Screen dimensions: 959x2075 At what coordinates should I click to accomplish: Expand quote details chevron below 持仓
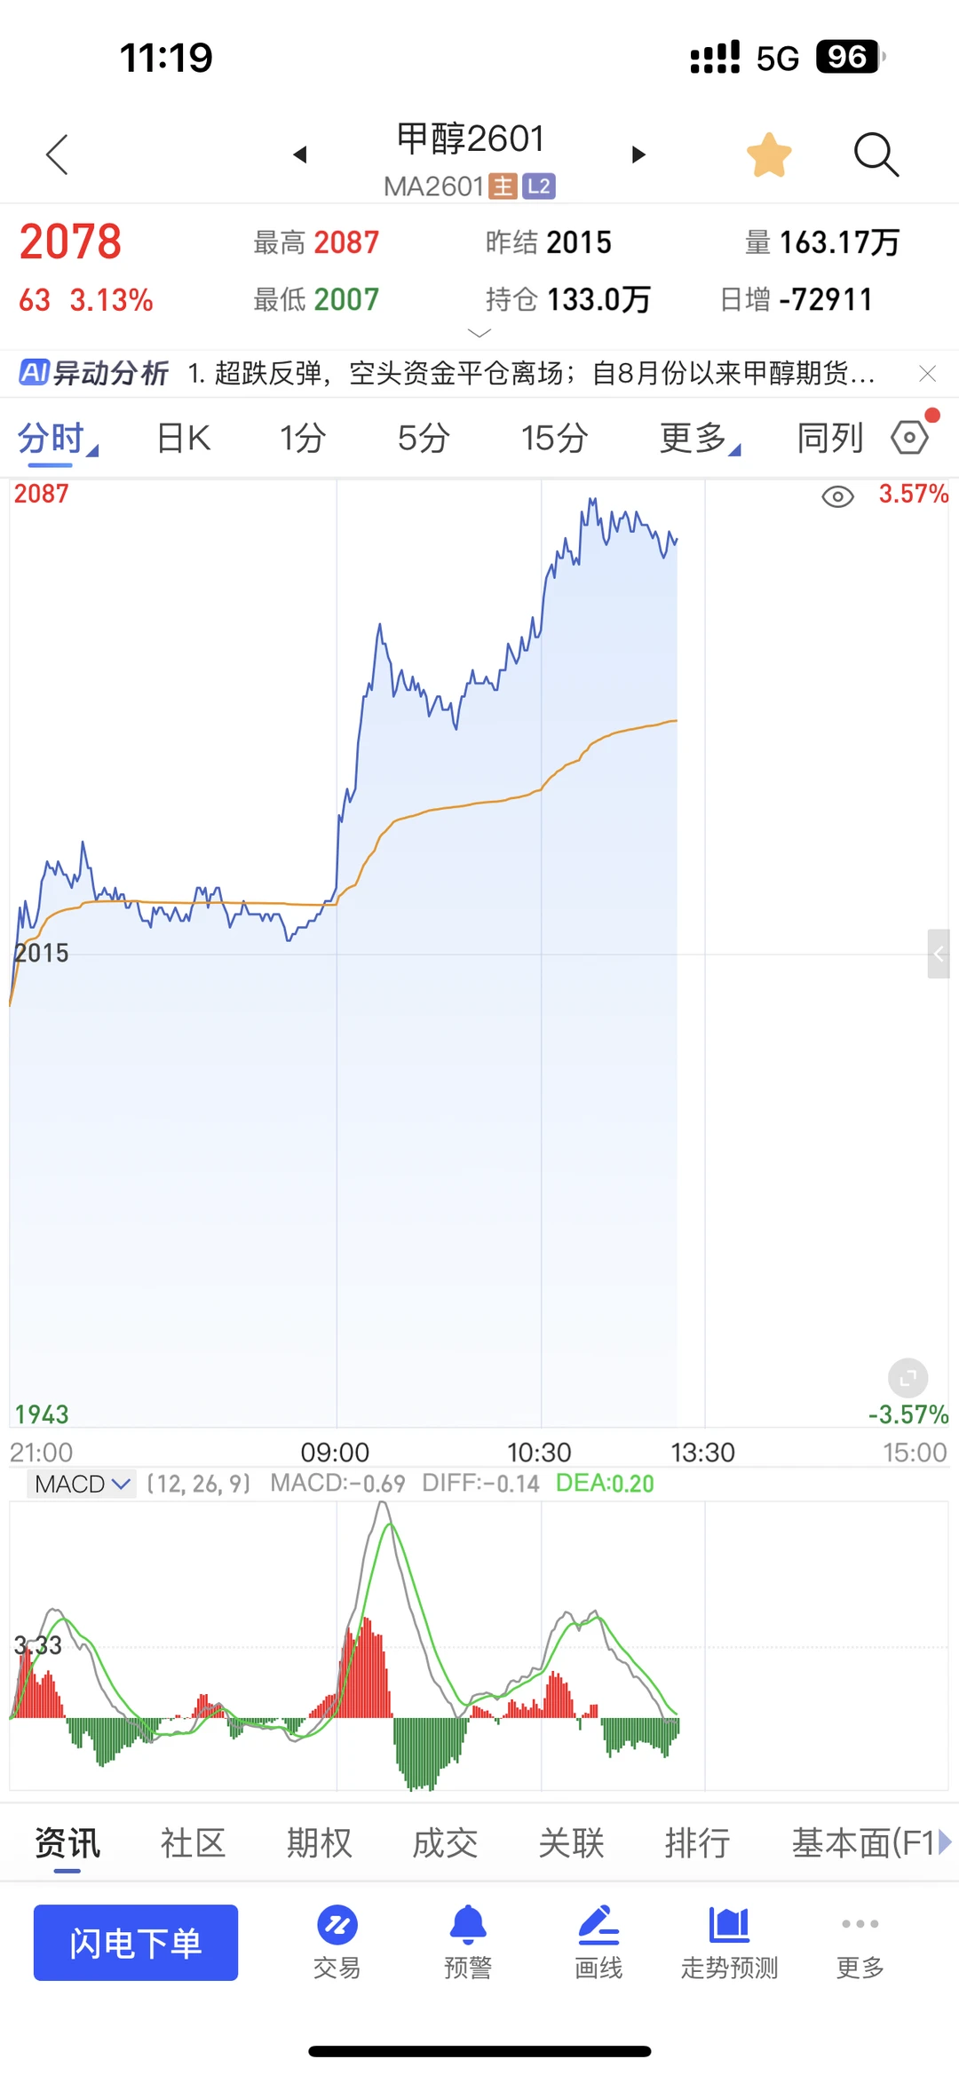479,333
